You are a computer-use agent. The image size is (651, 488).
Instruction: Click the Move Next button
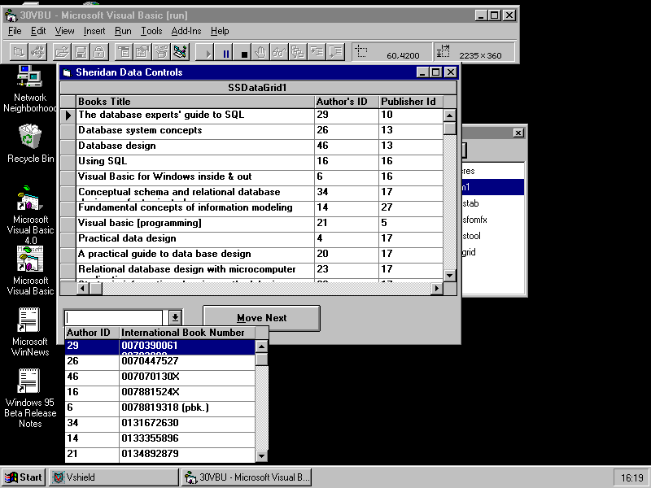point(261,318)
